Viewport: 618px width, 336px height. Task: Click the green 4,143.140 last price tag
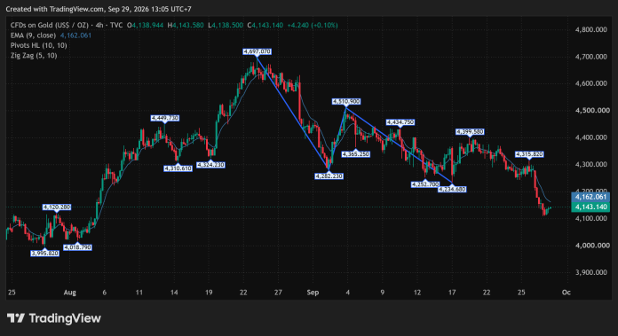click(590, 207)
